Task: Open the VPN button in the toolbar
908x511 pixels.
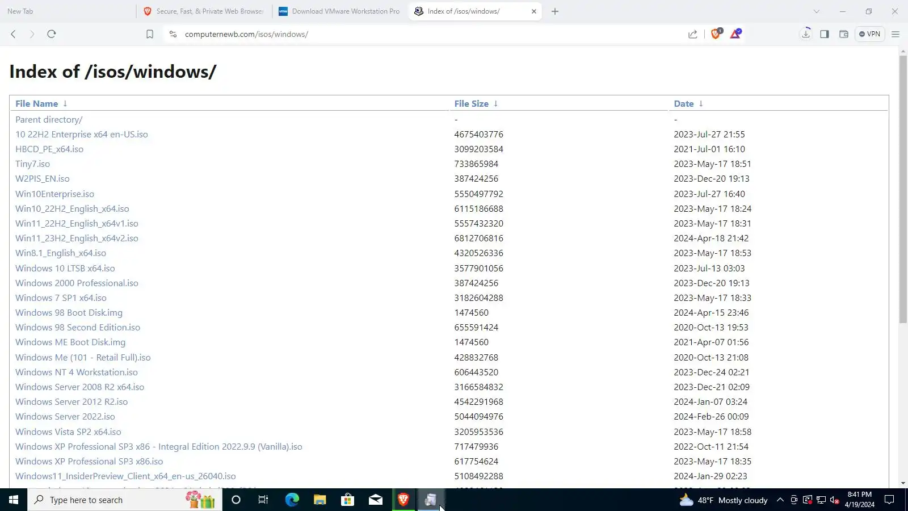Action: (x=869, y=34)
